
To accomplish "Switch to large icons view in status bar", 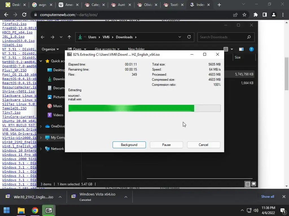I will pos(254,184).
